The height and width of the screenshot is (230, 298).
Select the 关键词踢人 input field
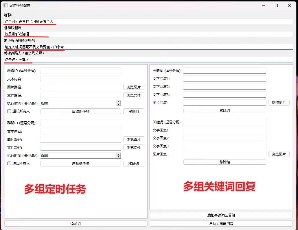coord(148,60)
